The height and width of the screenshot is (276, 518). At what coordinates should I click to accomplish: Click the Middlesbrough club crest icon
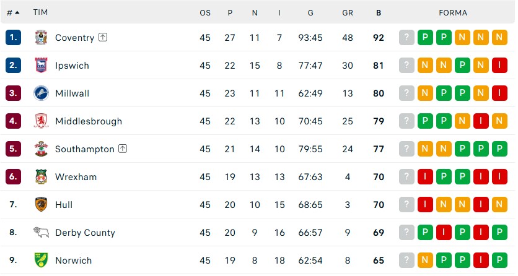(x=41, y=121)
